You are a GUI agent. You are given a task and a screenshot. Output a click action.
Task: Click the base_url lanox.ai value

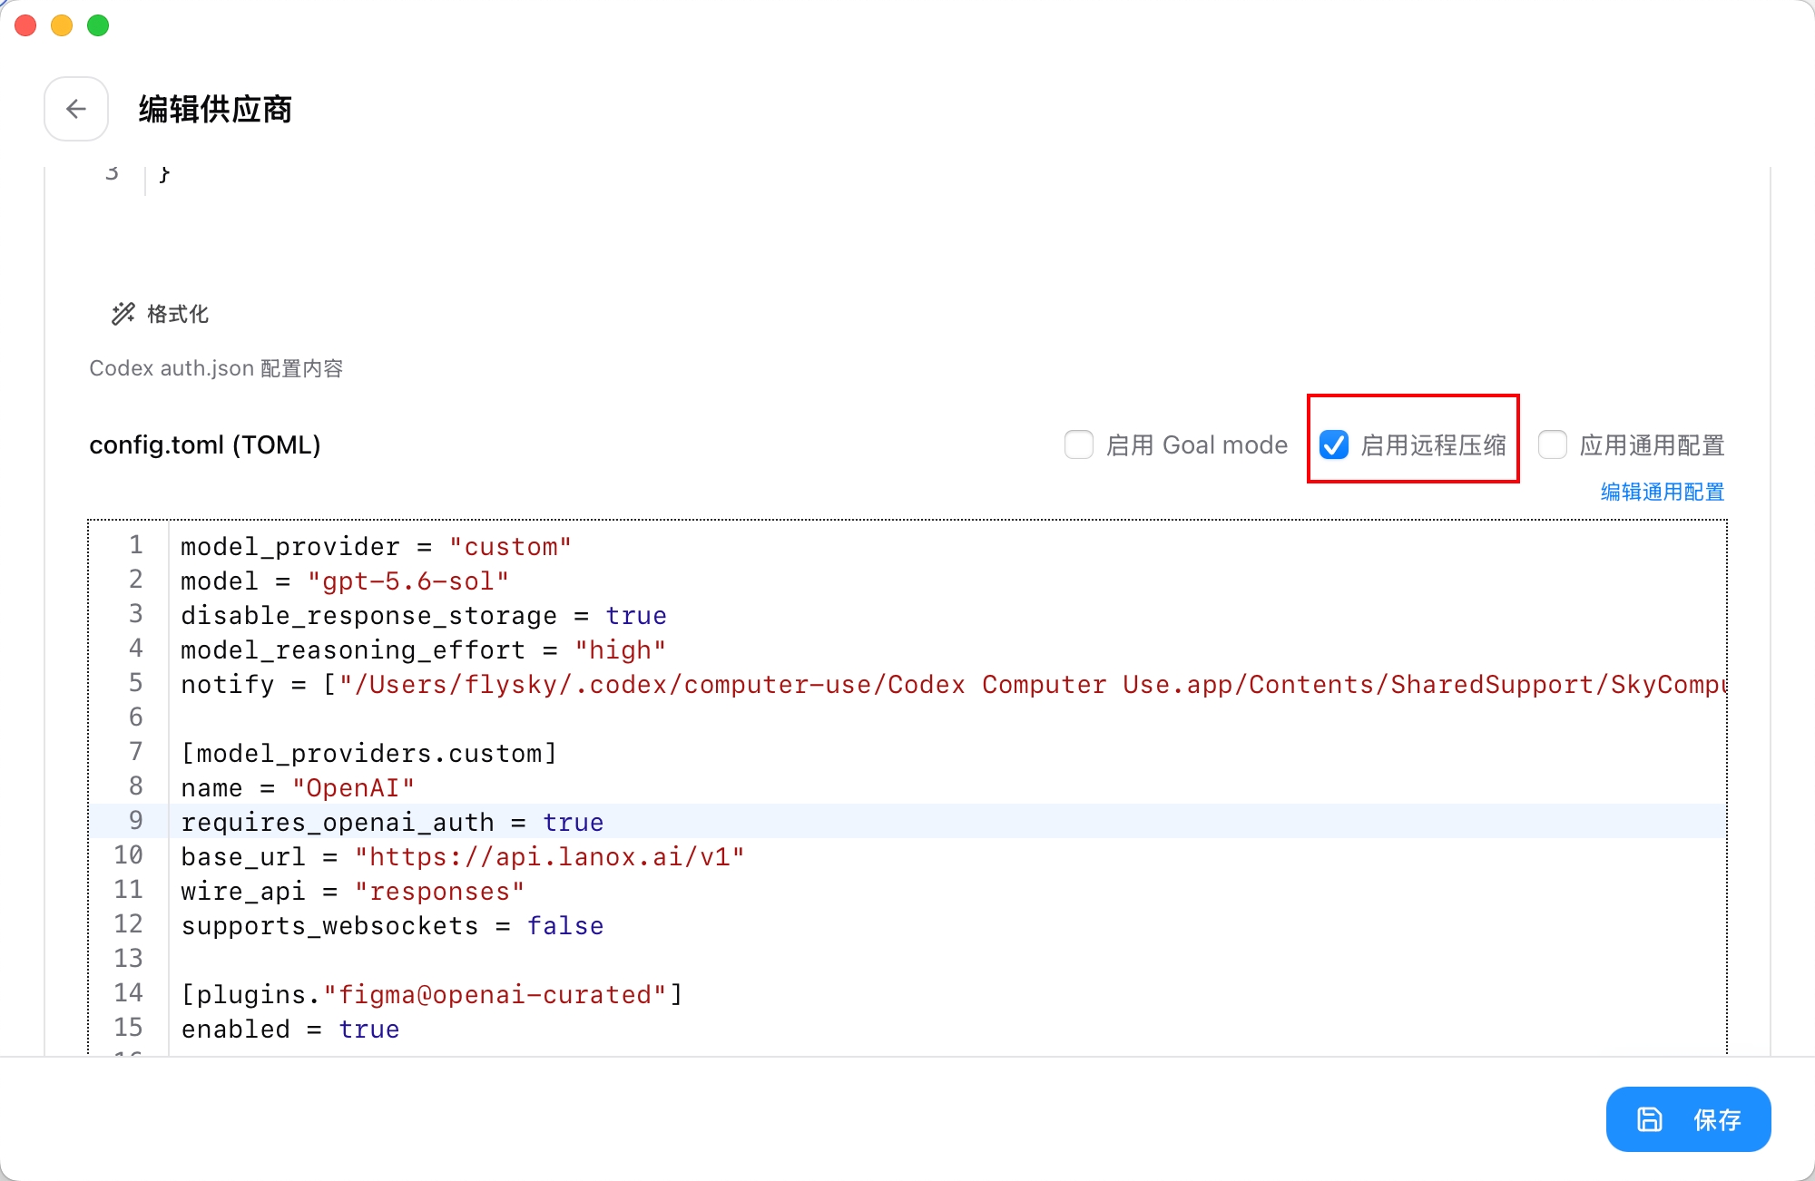(550, 857)
